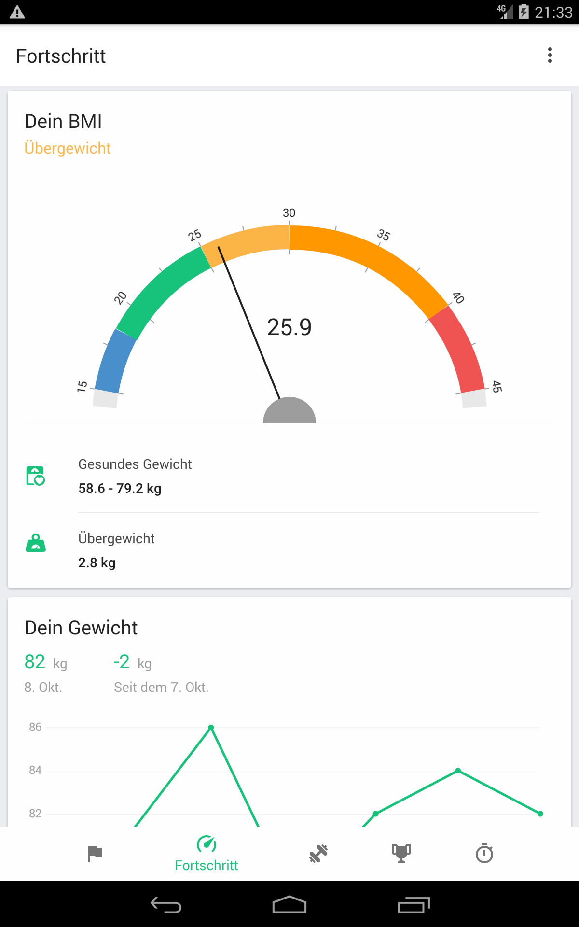Tap the healthy weight scale icon
This screenshot has width=579, height=927.
click(x=36, y=476)
